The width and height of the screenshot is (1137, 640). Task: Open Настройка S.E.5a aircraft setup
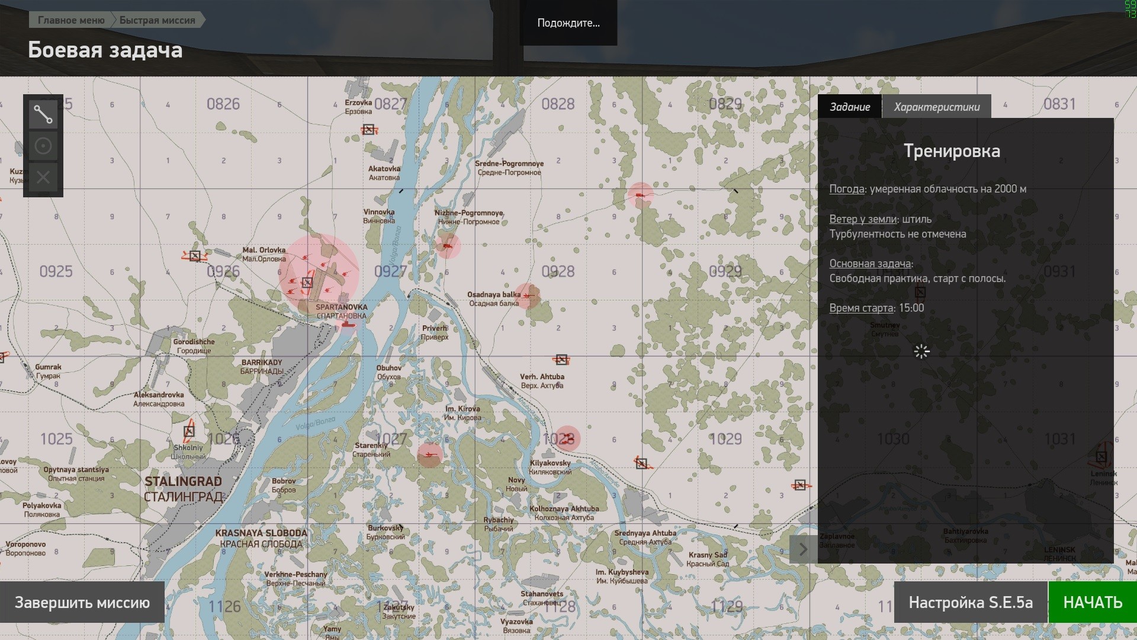pos(971,603)
